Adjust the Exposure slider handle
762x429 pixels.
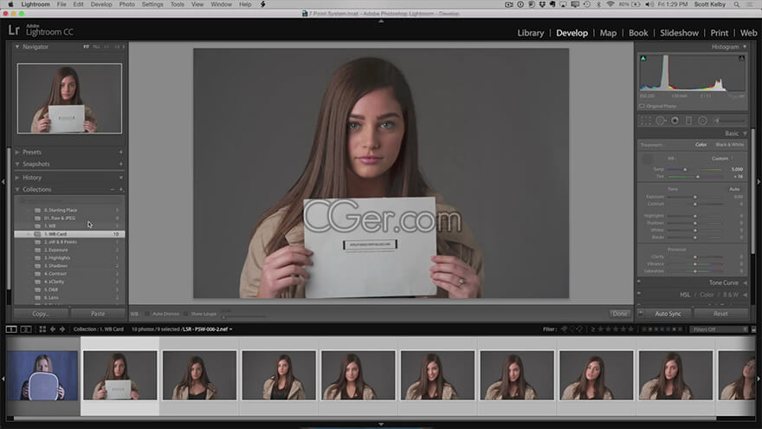pos(695,197)
